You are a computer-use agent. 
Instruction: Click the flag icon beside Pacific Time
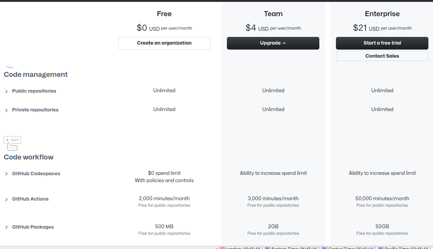pyautogui.click(x=381, y=248)
